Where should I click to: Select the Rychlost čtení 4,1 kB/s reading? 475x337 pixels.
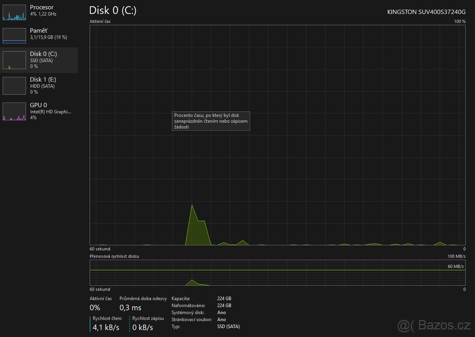(106, 327)
